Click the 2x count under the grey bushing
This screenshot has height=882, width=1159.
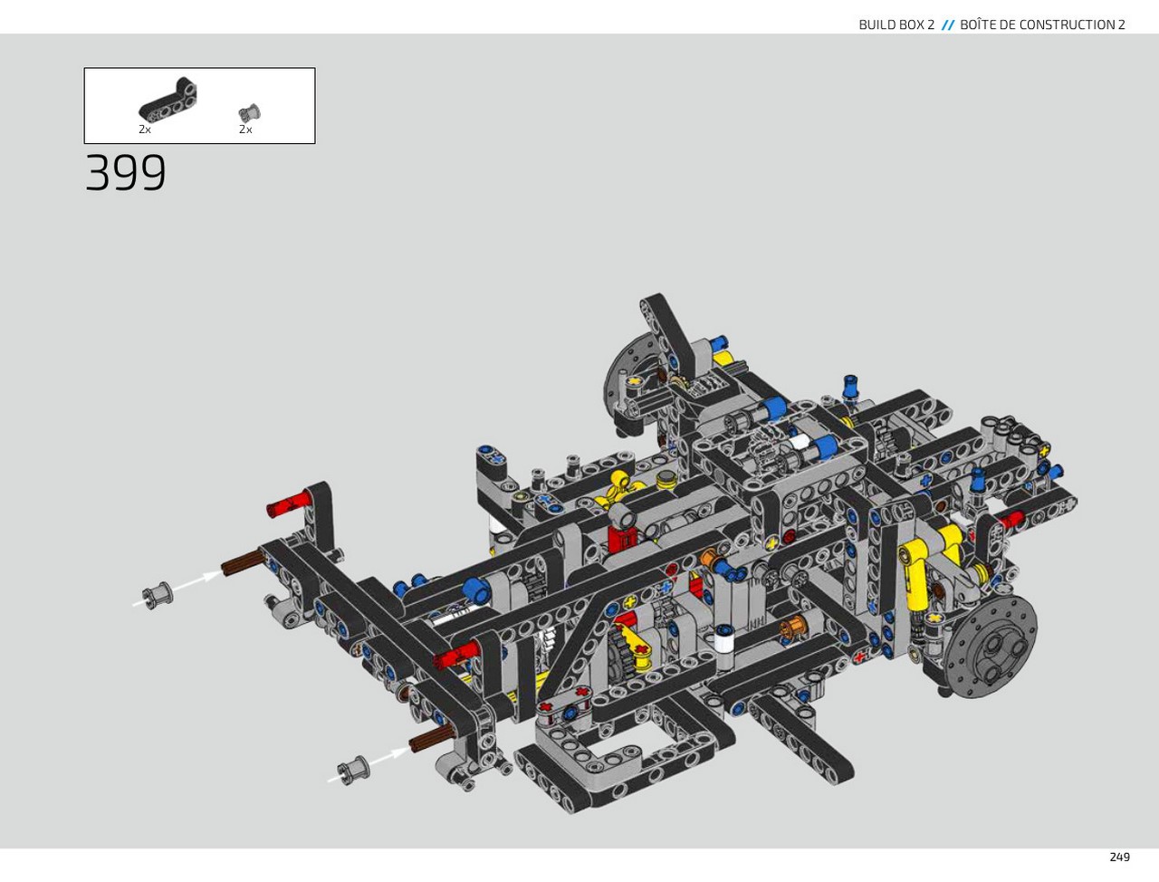point(245,129)
